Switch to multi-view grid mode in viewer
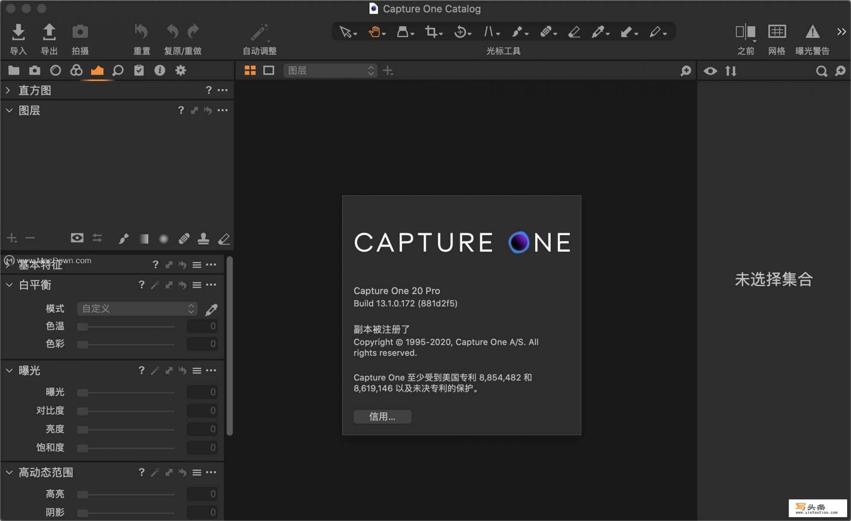Image resolution: width=851 pixels, height=521 pixels. [250, 70]
